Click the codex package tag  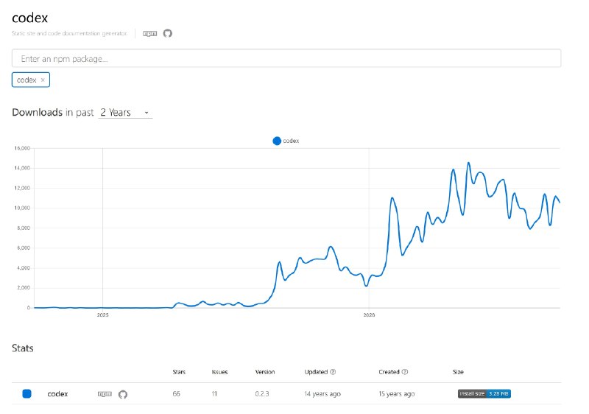pyautogui.click(x=31, y=80)
